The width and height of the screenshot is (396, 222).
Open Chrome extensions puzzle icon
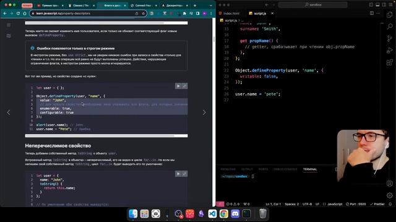point(184,14)
